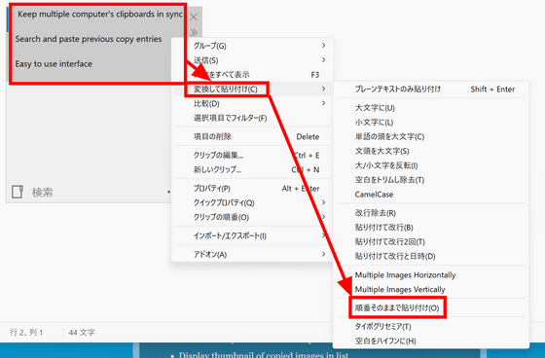Choose プレーンテキストのみ貼り付け
545x358 pixels.
click(x=431, y=89)
